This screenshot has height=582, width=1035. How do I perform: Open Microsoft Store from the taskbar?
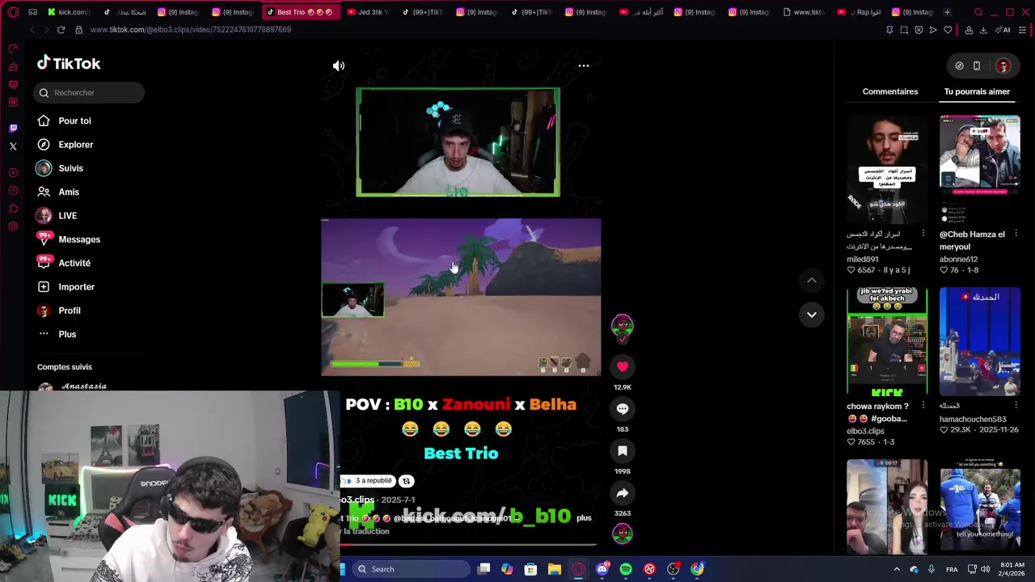pos(530,569)
